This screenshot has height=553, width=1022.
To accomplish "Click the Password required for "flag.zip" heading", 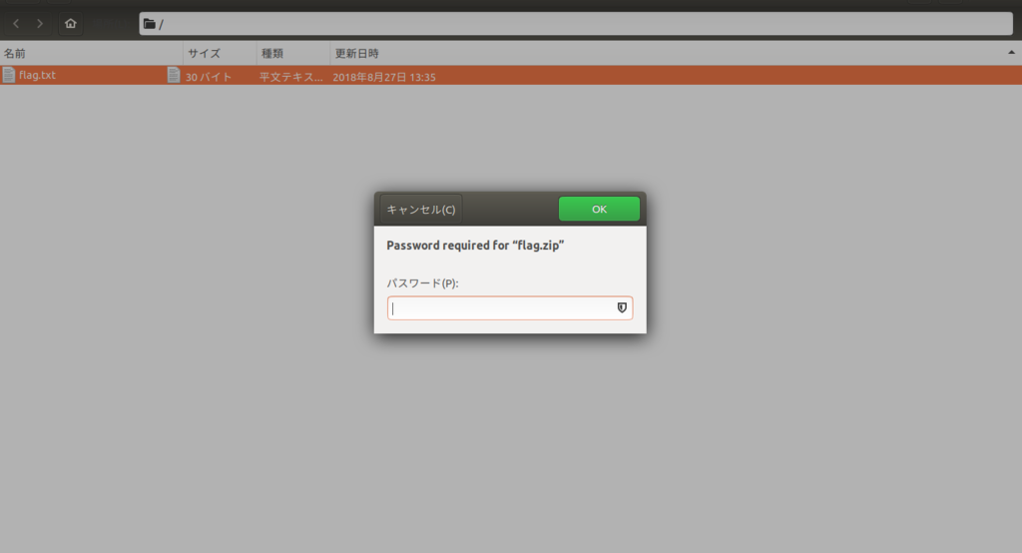I will [475, 246].
